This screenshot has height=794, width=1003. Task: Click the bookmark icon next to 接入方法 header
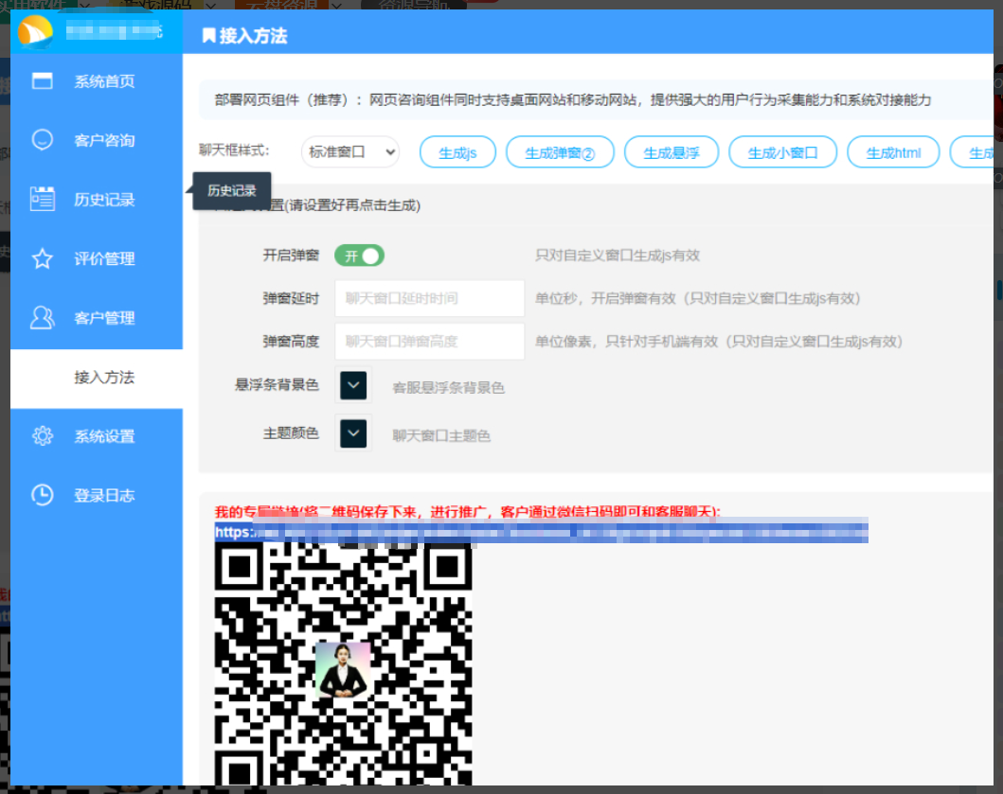[208, 35]
